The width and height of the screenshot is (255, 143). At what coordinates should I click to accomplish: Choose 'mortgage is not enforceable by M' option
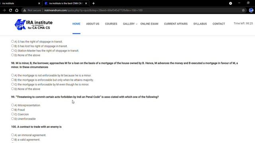pyautogui.click(x=12, y=75)
